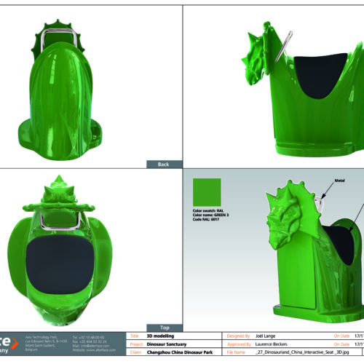Click the approver name 'Laurence Beckers'
The width and height of the screenshot is (364, 364).
tap(271, 344)
